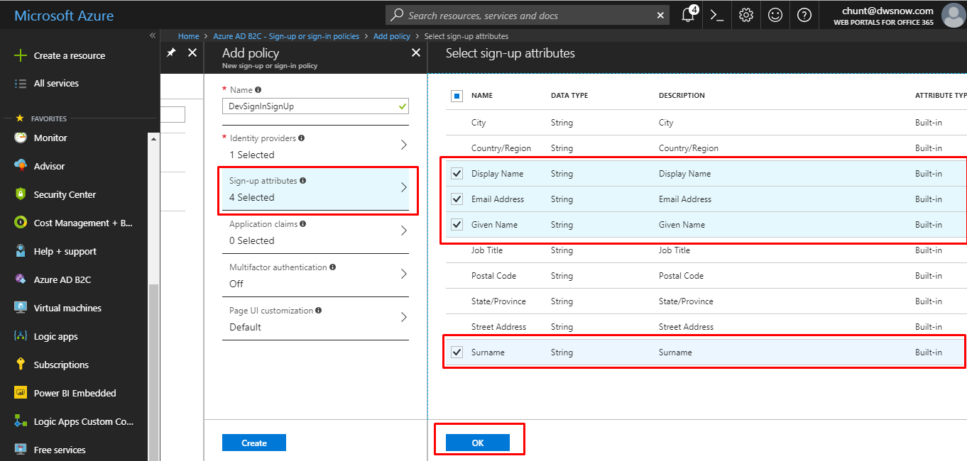Open Azure AD B2C in sidebar
The height and width of the screenshot is (461, 967).
pos(62,279)
